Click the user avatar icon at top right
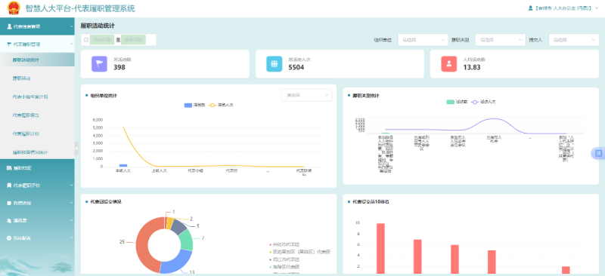 click(530, 8)
